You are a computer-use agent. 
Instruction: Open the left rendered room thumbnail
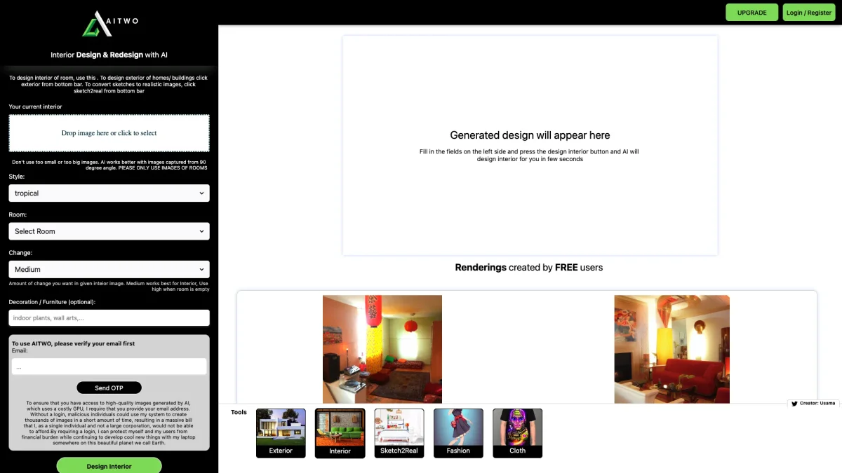point(382,348)
